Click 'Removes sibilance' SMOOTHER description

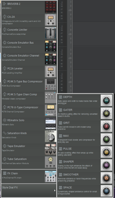(77, 180)
